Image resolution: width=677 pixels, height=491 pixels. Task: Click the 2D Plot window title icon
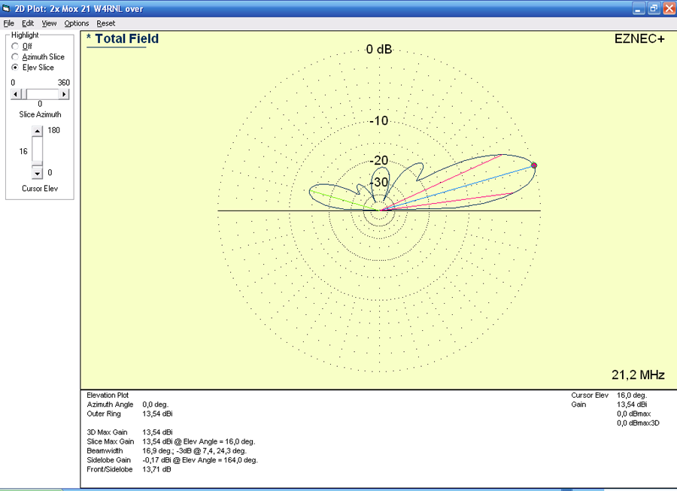(x=6, y=8)
